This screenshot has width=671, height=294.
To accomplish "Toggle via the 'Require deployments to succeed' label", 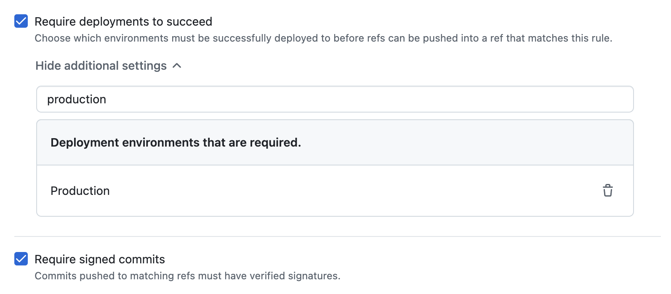I will point(123,21).
